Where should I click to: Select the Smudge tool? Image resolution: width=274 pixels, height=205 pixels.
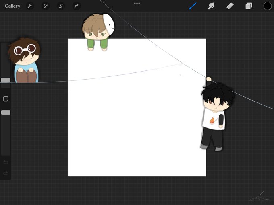tap(211, 6)
